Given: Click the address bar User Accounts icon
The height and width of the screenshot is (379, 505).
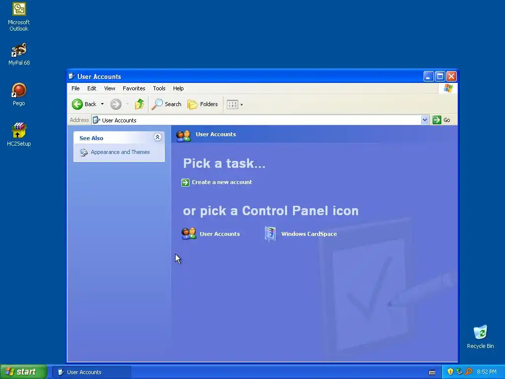Looking at the screenshot, I should tap(96, 120).
